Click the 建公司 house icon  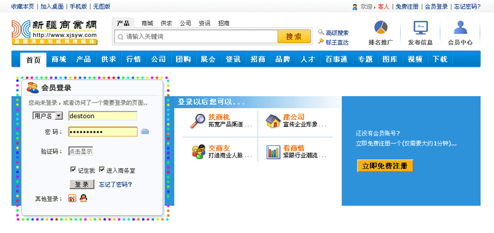(x=273, y=121)
